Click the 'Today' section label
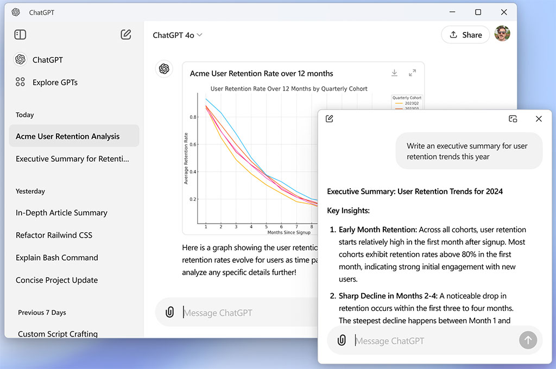556x369 pixels. click(25, 115)
